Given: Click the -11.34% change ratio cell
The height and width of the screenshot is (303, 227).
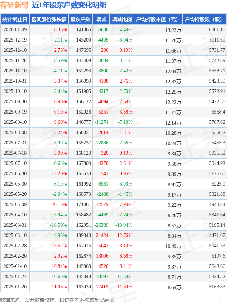Looking at the screenshot, I should 124,277.
